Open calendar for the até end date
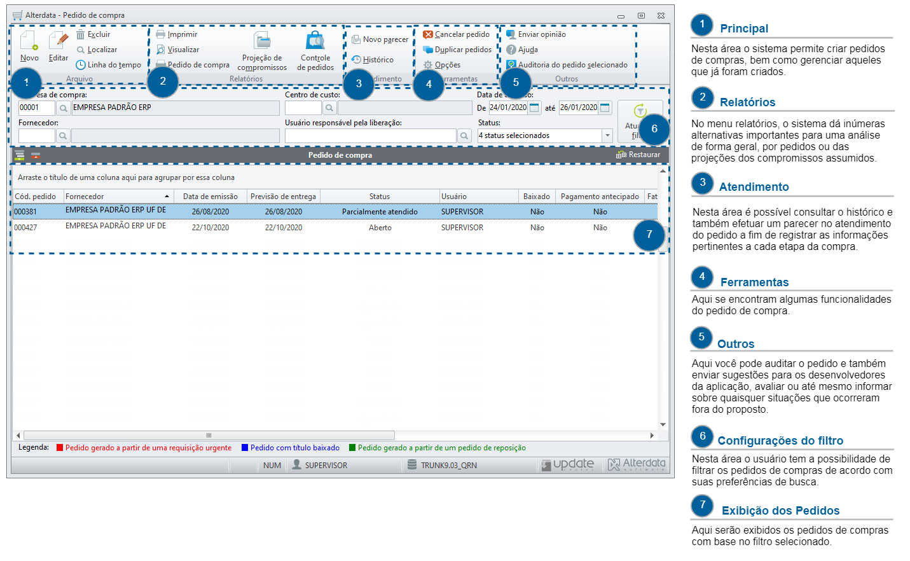 click(x=605, y=107)
